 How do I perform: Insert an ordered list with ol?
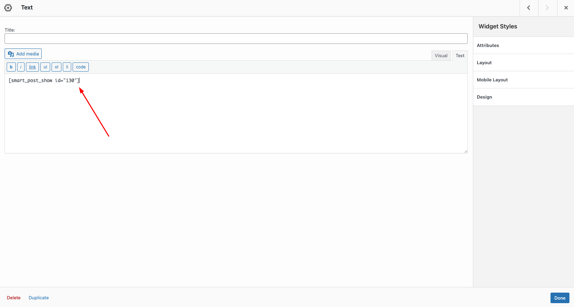56,67
